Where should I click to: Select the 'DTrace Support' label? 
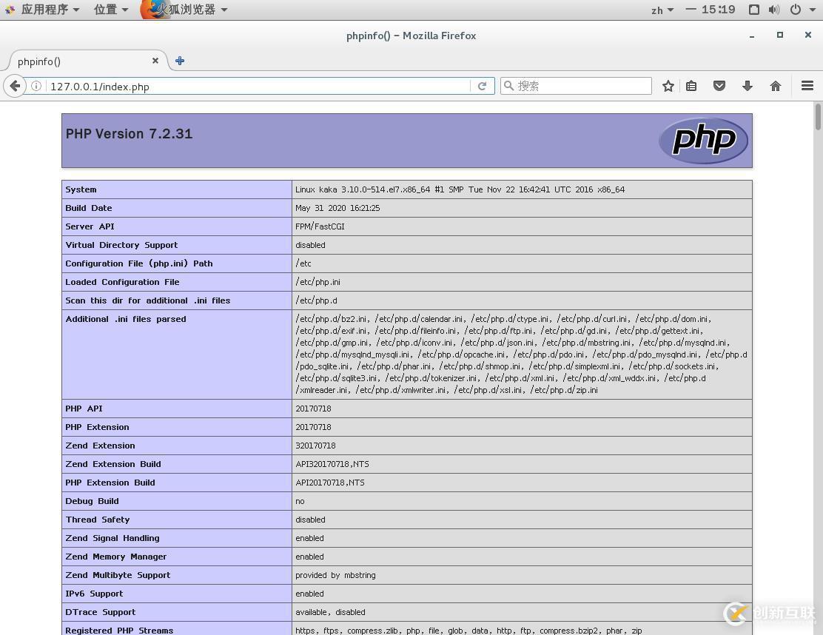(x=100, y=613)
